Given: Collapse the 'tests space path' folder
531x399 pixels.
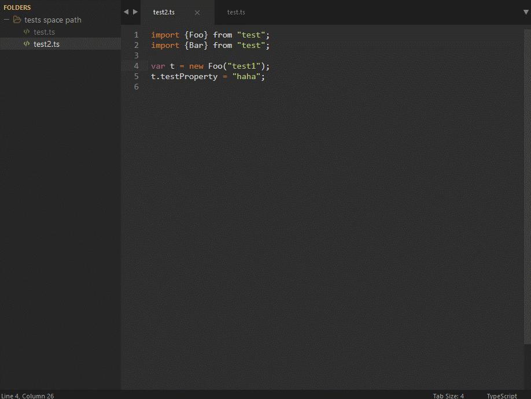Looking at the screenshot, I should 6,20.
